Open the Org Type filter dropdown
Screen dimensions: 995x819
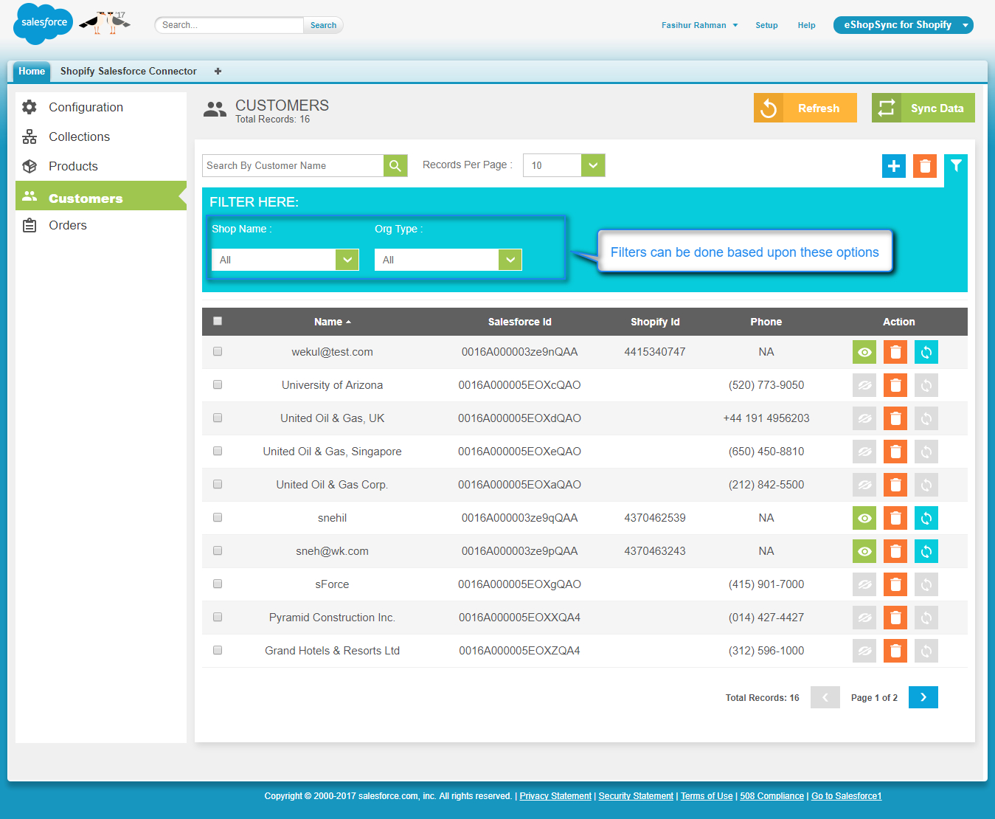point(448,260)
